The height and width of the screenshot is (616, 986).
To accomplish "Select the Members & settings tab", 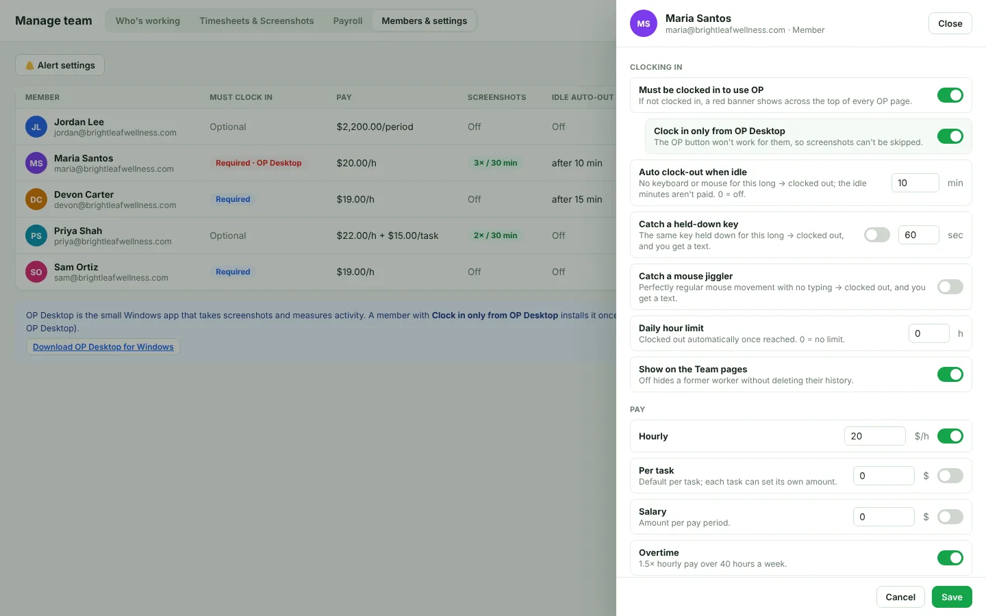I will (x=425, y=21).
